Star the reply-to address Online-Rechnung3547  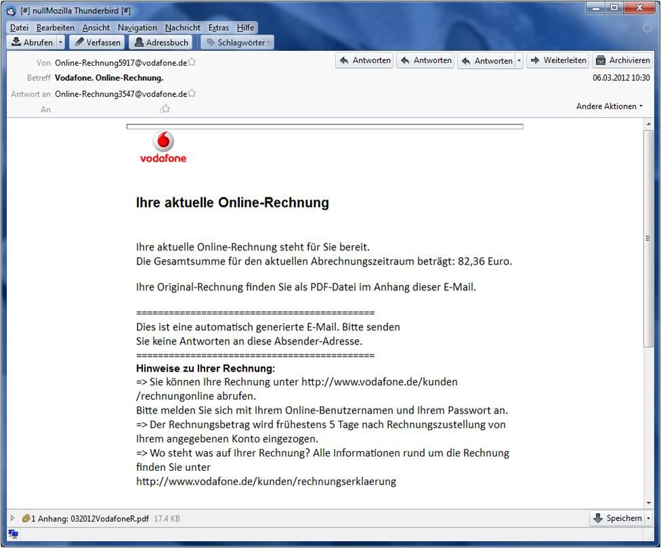point(192,93)
